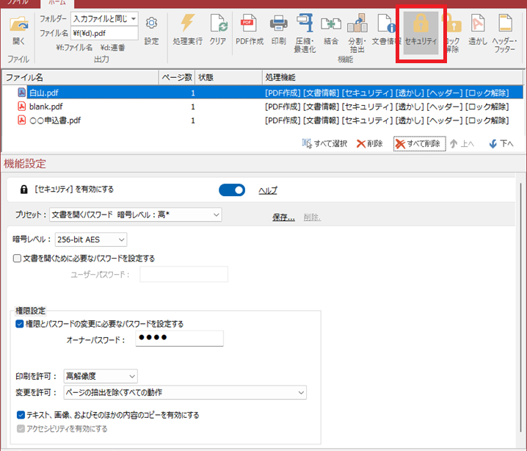Open the 分割・抽出 tool

click(x=357, y=29)
